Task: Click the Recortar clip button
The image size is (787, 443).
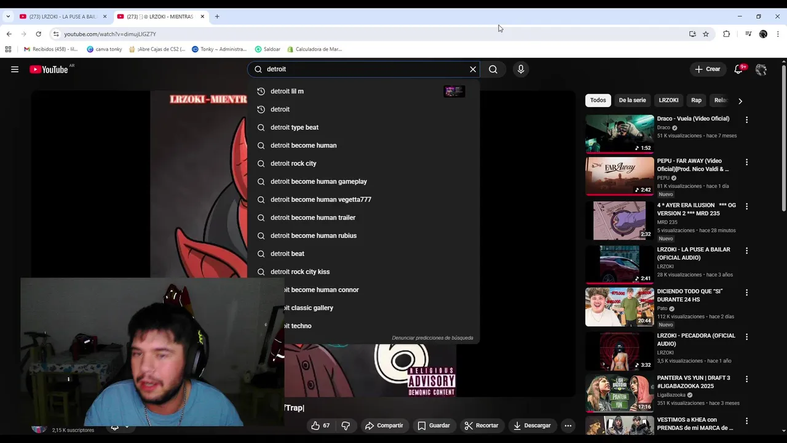Action: 481,426
